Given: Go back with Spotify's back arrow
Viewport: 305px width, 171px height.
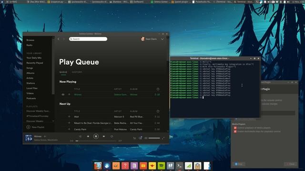Looking at the screenshot, I should coord(59,39).
